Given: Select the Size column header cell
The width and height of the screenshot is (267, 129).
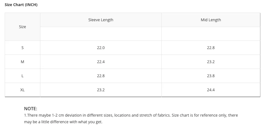Looking at the screenshot, I should point(22,27).
